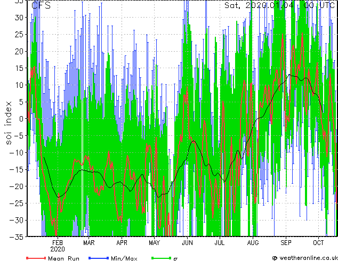Click the chart date 'Sat, 2020.01.04'
Viewport: 338px width, 261px height.
tap(259, 5)
